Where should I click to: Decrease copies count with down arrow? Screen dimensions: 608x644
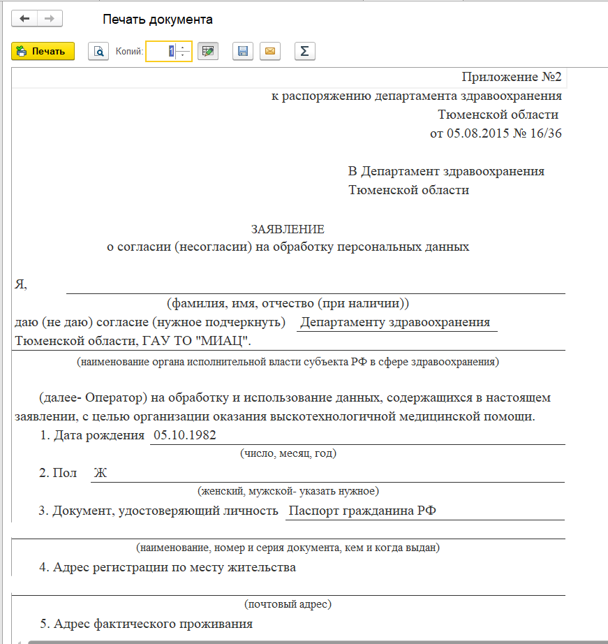(x=184, y=55)
